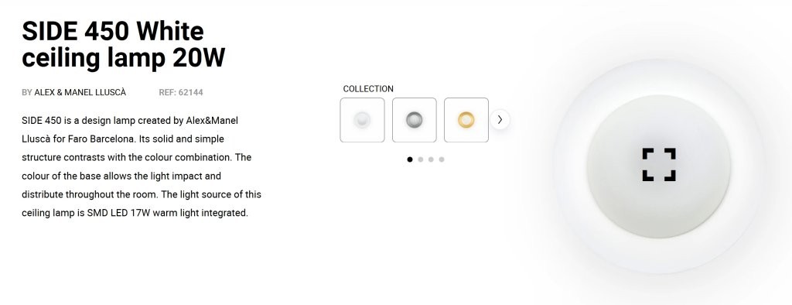Go to the third carousel pagination dot
Image resolution: width=792 pixels, height=305 pixels.
[431, 159]
